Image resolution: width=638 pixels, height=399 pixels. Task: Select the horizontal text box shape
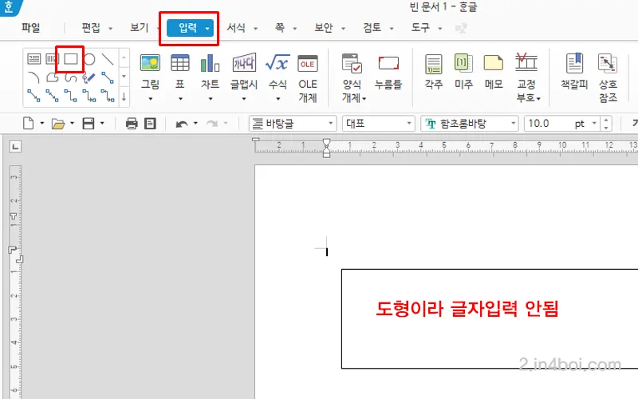(33, 59)
